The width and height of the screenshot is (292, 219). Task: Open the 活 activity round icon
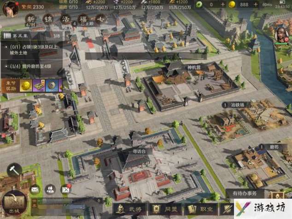(65, 19)
